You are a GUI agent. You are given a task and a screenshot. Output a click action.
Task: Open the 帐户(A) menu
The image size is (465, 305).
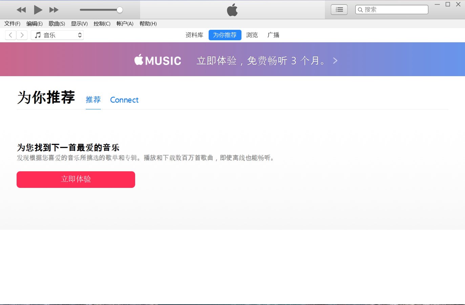[125, 24]
